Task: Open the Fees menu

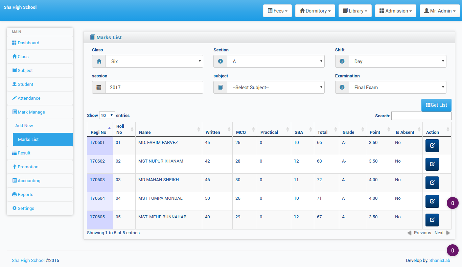Action: pyautogui.click(x=277, y=11)
